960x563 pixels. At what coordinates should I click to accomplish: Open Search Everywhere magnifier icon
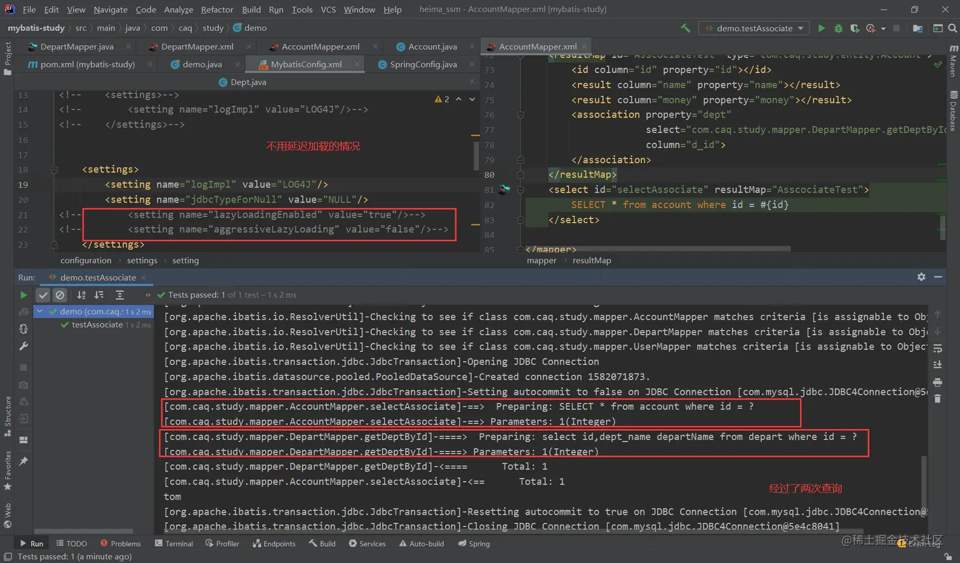(x=952, y=28)
